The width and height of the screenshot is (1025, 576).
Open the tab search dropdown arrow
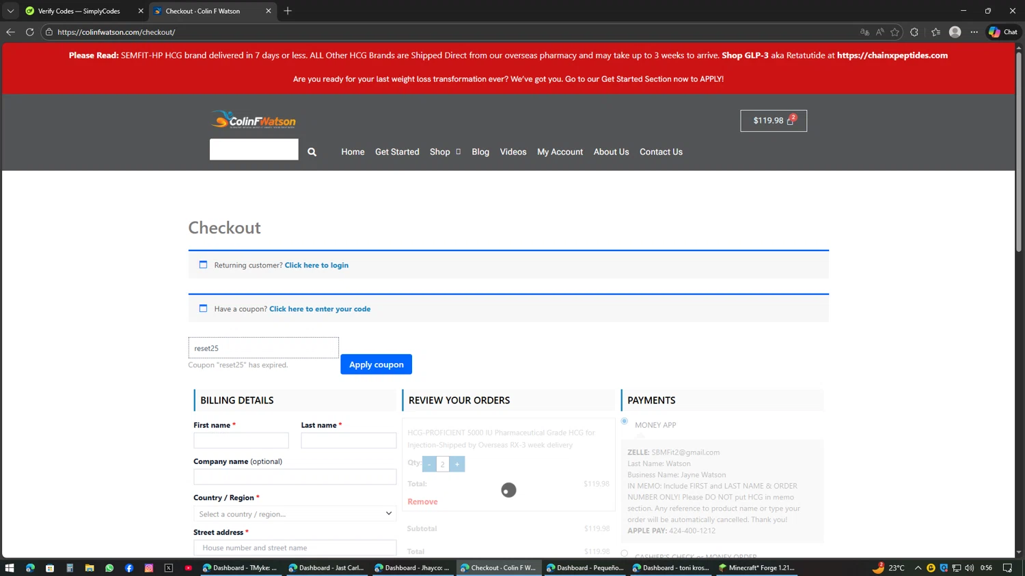10,11
